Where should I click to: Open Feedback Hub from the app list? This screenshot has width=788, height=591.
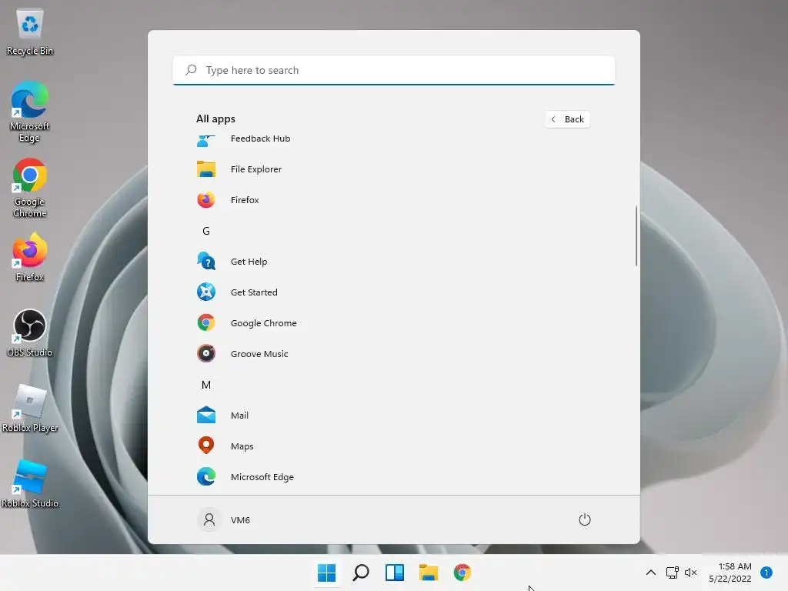pyautogui.click(x=393, y=139)
